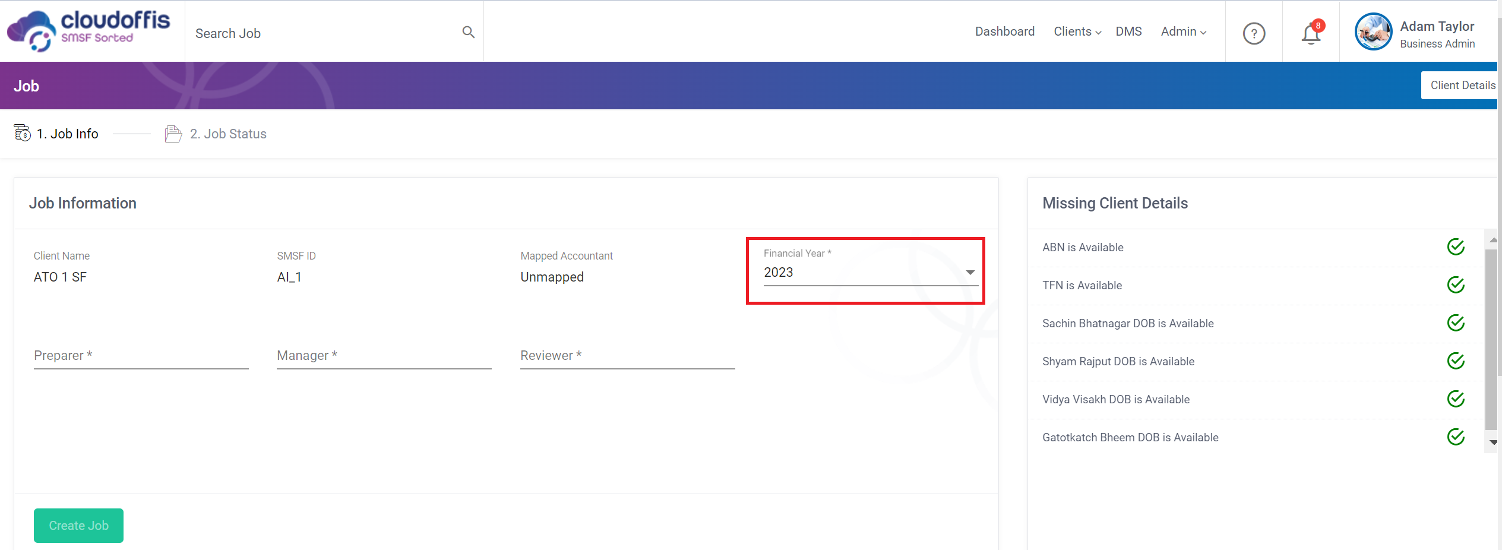
Task: Expand the Admin menu
Action: tap(1183, 31)
